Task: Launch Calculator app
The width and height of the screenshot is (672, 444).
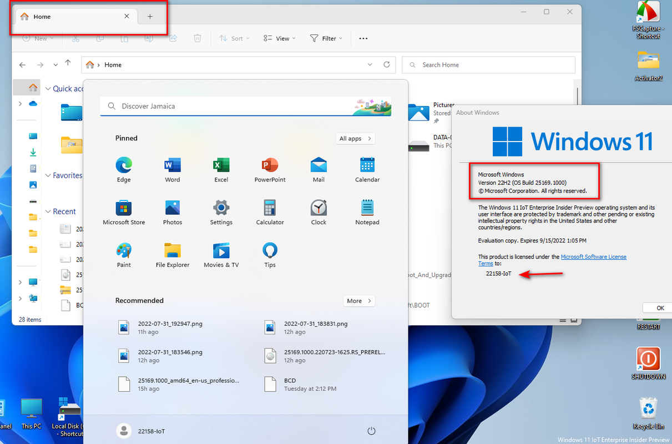Action: pyautogui.click(x=270, y=212)
